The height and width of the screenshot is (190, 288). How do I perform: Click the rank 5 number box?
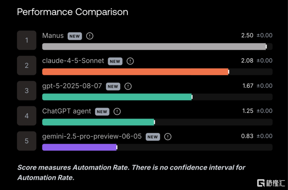[x=27, y=141]
